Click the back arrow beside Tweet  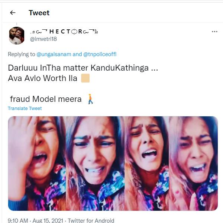[13, 13]
